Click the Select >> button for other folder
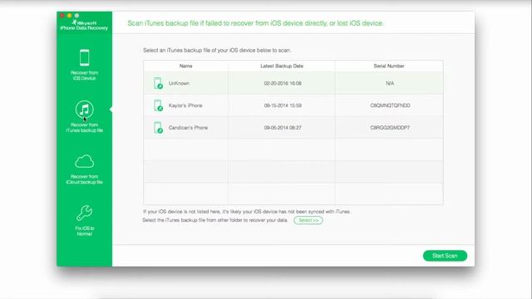This screenshot has width=532, height=299. coord(308,220)
